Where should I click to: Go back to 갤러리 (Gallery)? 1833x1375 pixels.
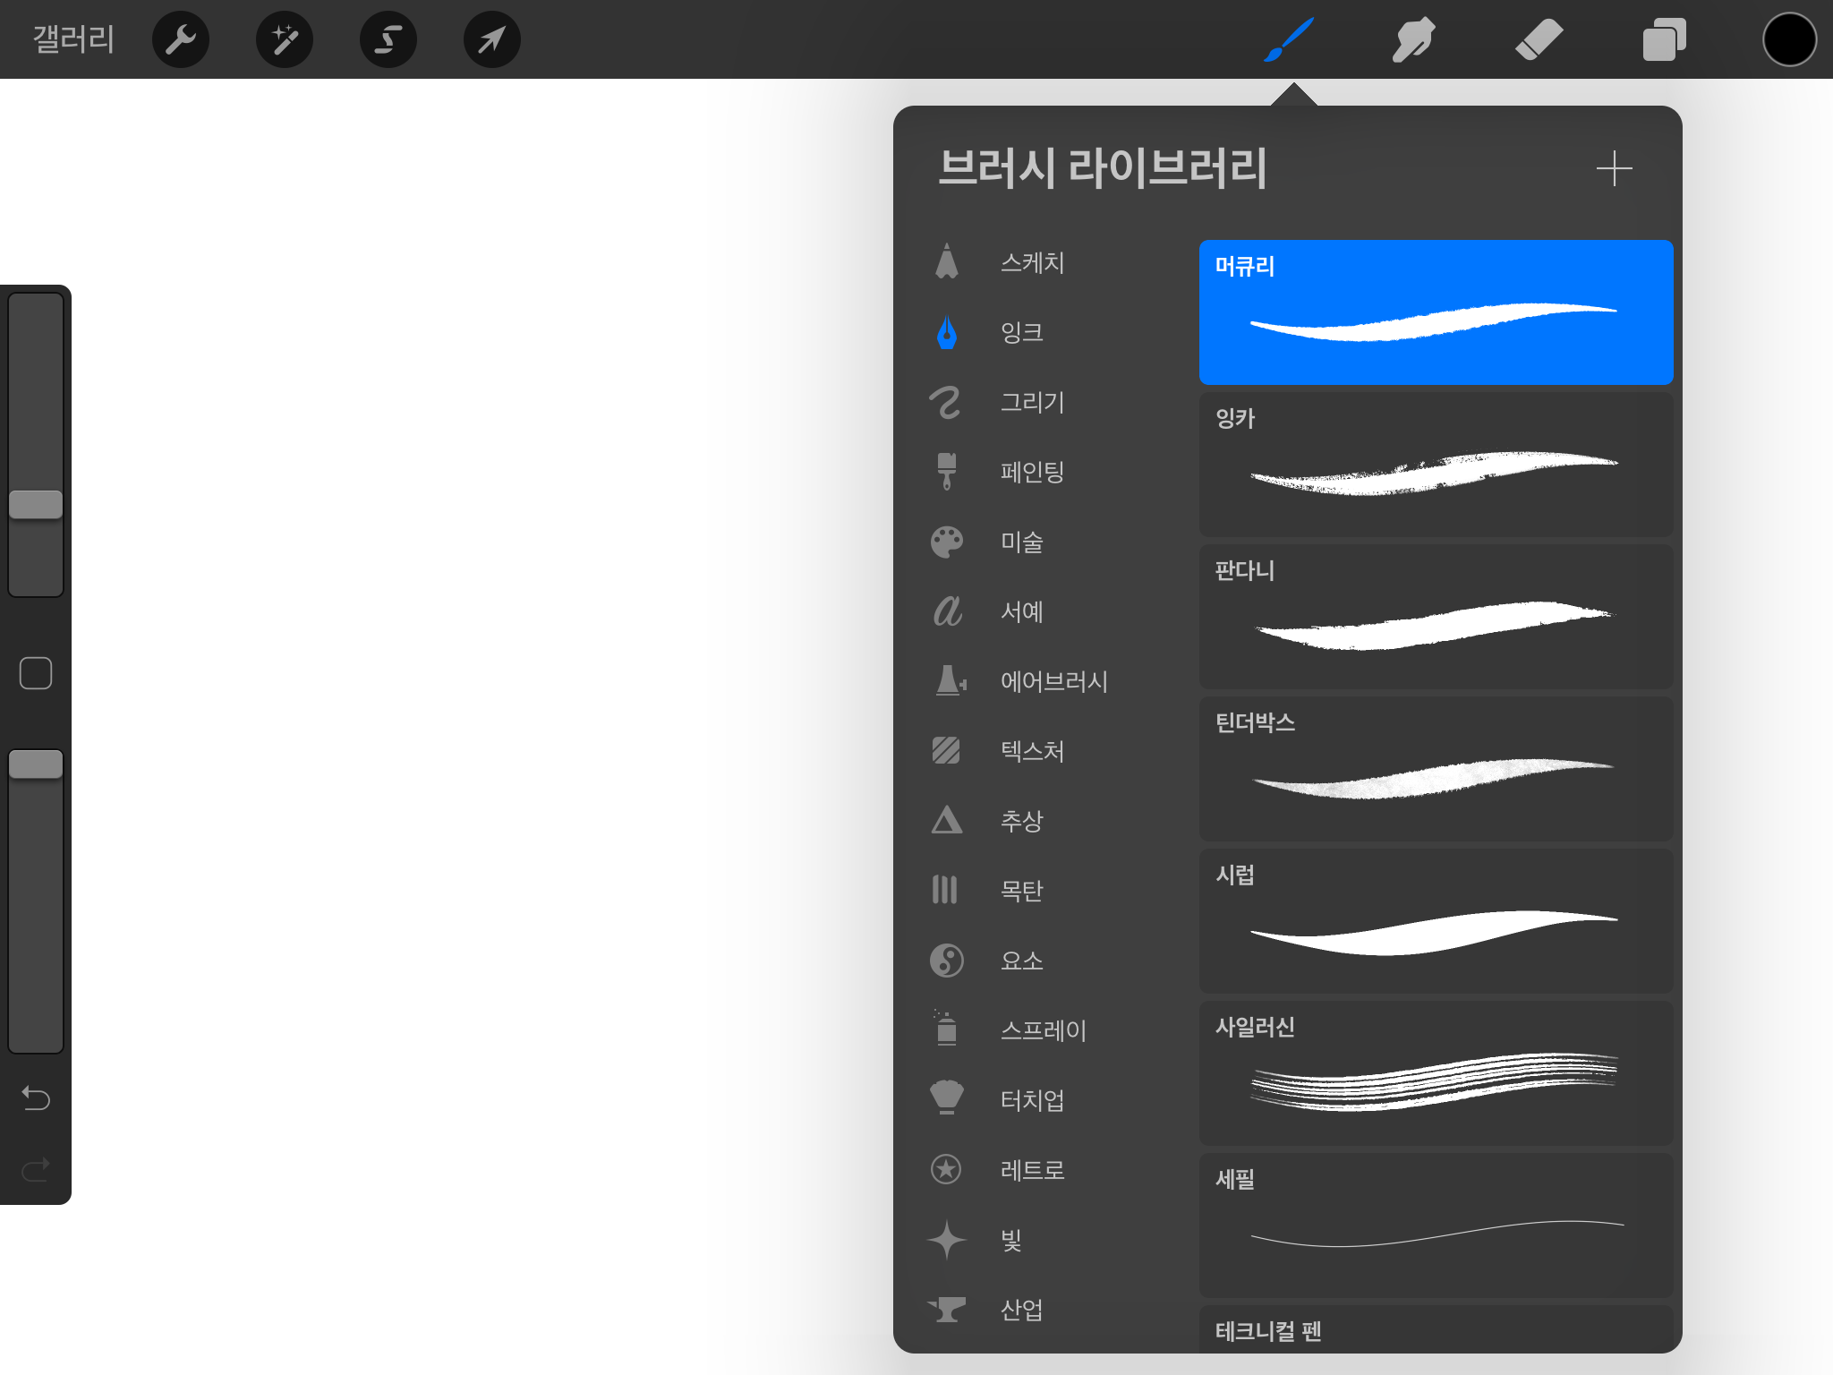click(73, 39)
